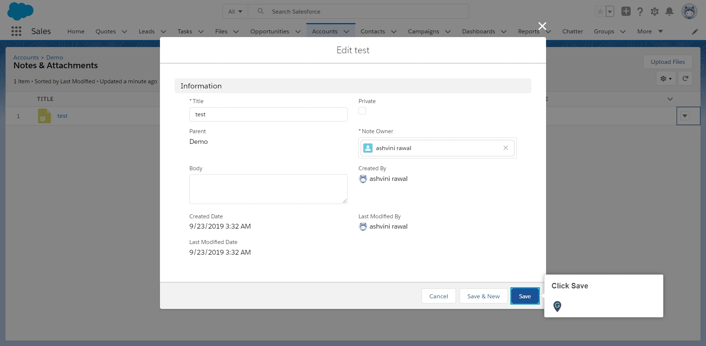The width and height of the screenshot is (706, 346).
Task: Open the Accounts breadcrumb link
Action: (25, 57)
